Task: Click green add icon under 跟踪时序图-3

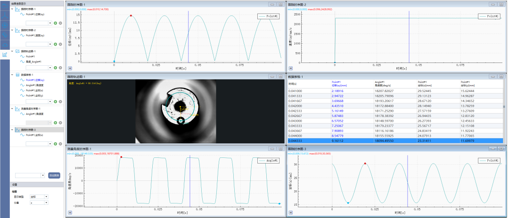Action: [55, 143]
